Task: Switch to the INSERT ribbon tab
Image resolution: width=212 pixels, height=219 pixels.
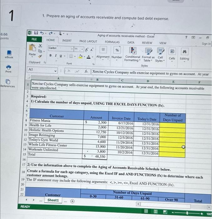Action: tap(67, 41)
